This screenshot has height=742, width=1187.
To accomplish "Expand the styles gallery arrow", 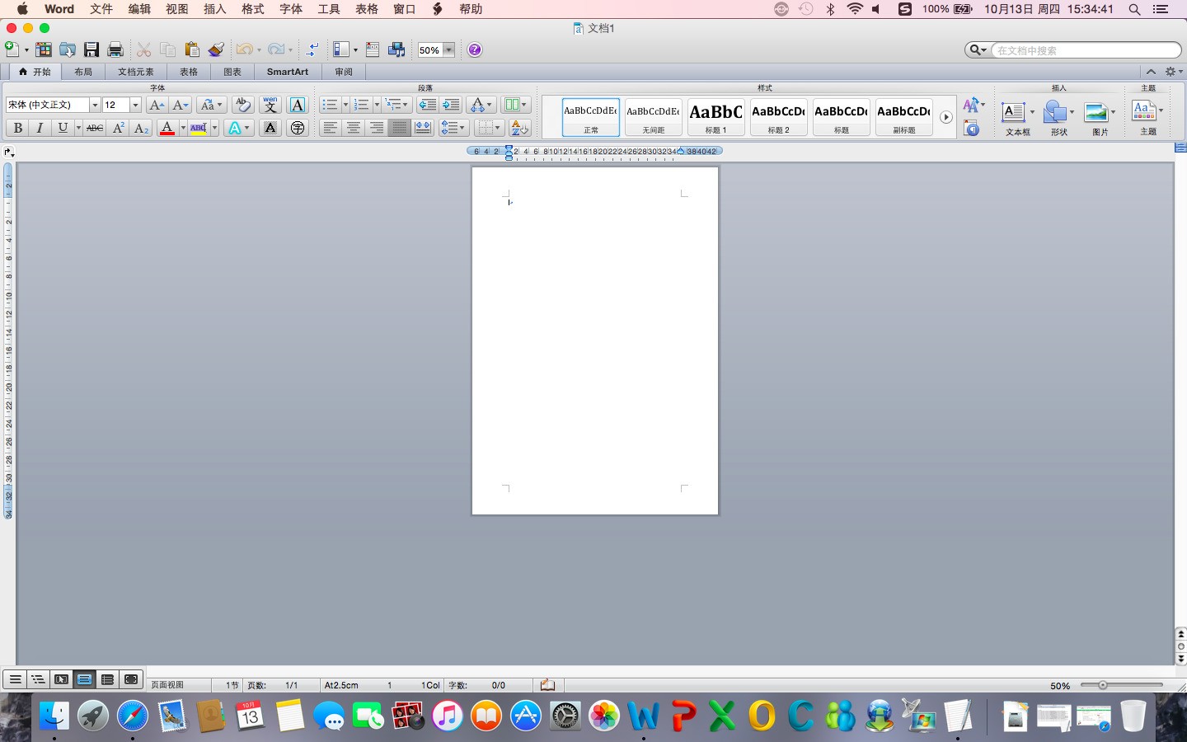I will coord(946,117).
